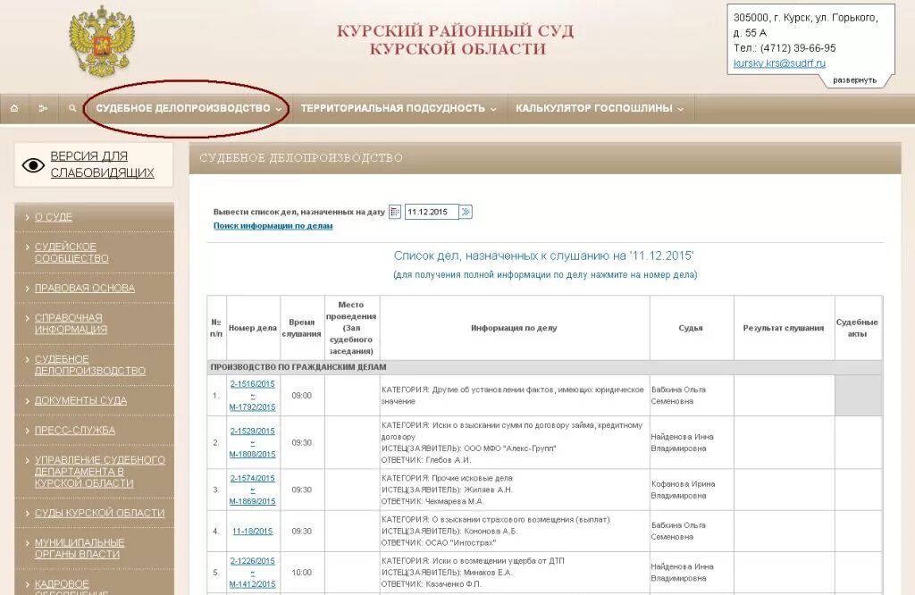Open case link M-1808/2015
The width and height of the screenshot is (915, 595).
252,455
